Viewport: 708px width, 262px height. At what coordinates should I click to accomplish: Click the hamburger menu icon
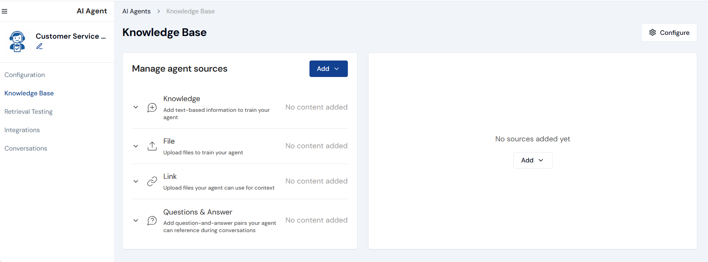pyautogui.click(x=5, y=11)
